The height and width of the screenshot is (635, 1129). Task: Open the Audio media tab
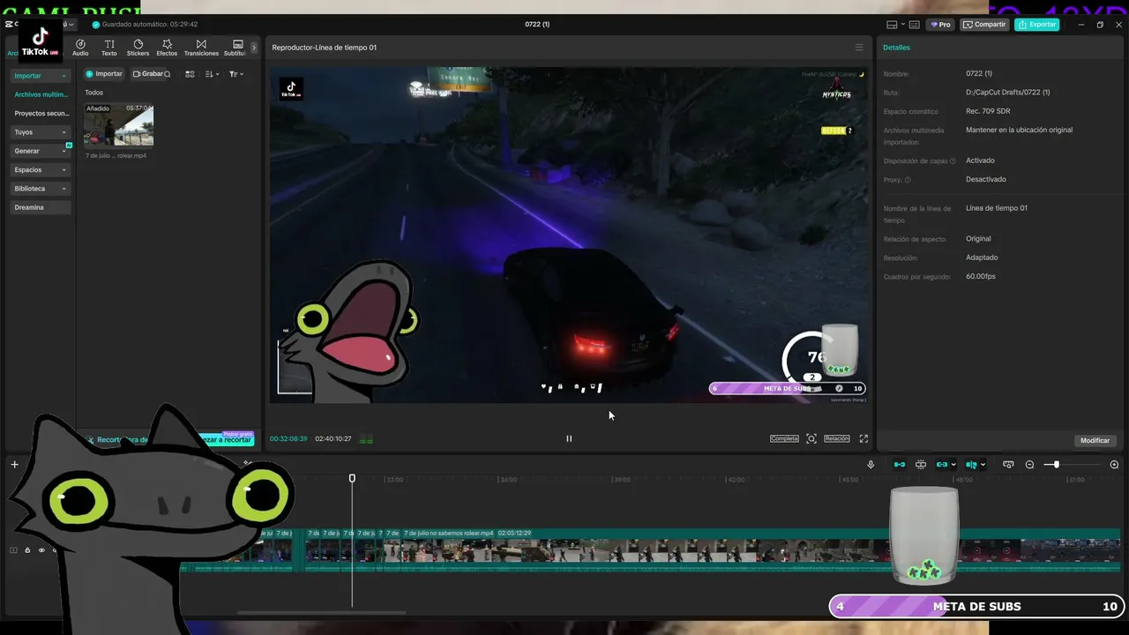[80, 48]
